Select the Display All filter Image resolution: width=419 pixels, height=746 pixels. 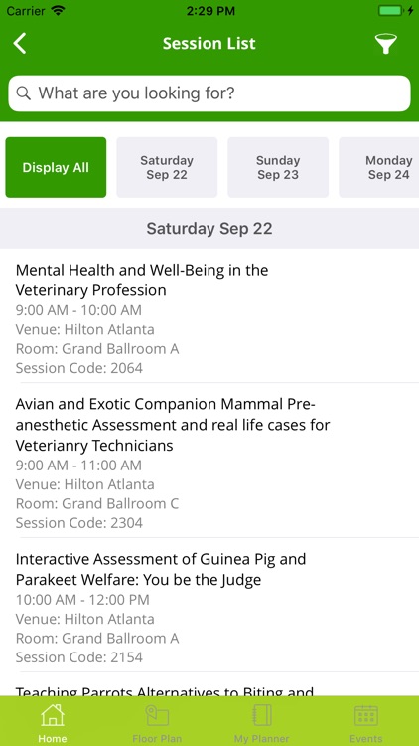[x=56, y=167]
